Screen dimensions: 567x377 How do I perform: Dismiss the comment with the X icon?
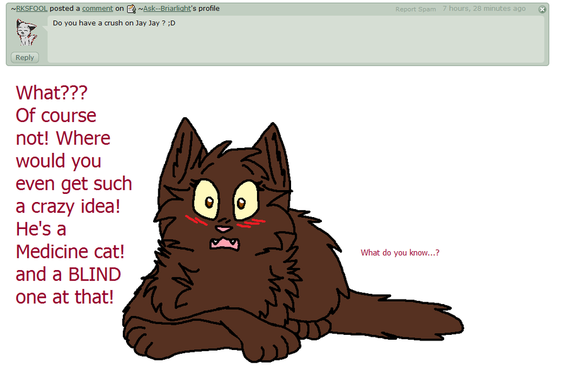pos(542,9)
